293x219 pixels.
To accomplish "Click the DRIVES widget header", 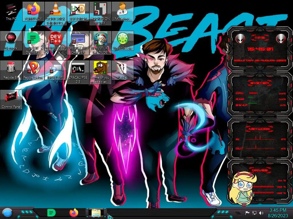I will pos(259,170).
